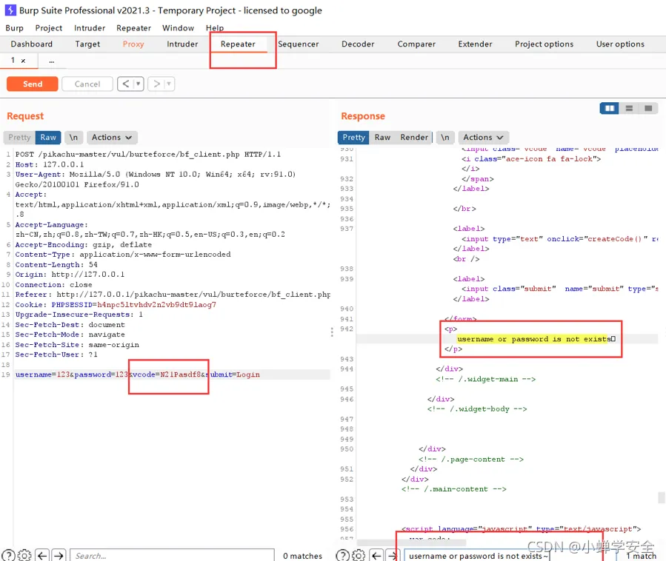This screenshot has width=666, height=561.
Task: Switch Response to Render view
Action: point(413,137)
